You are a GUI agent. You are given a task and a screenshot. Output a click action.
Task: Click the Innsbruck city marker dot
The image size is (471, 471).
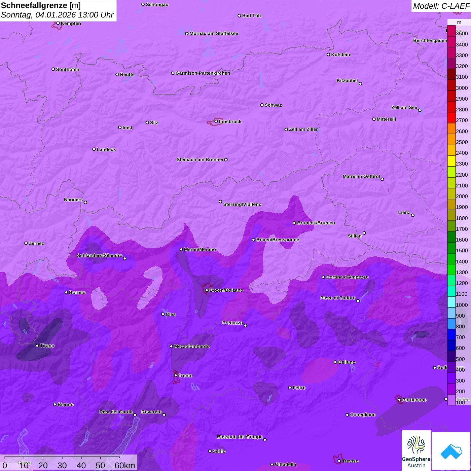tap(216, 121)
